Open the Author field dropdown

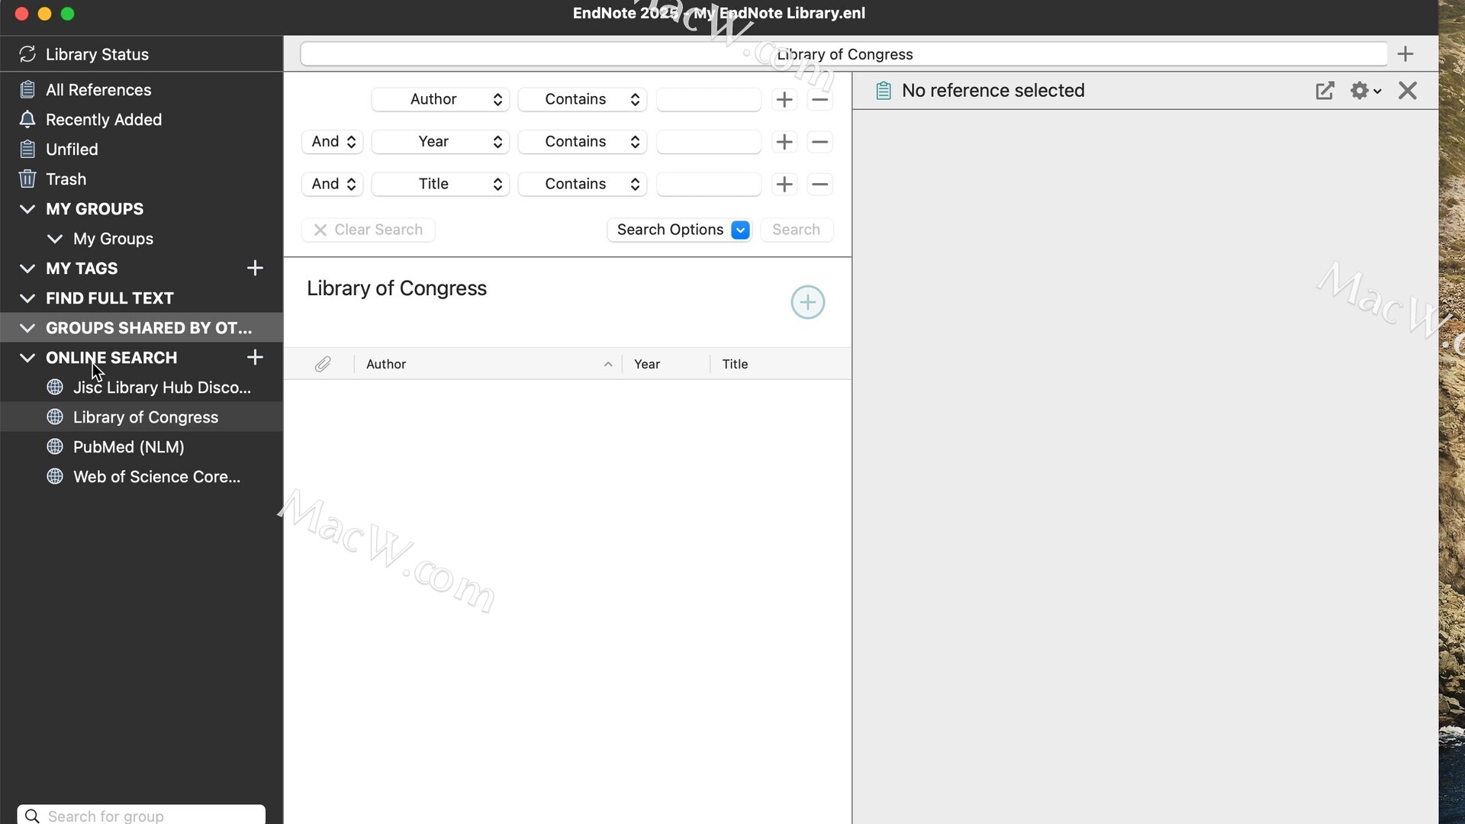(440, 99)
